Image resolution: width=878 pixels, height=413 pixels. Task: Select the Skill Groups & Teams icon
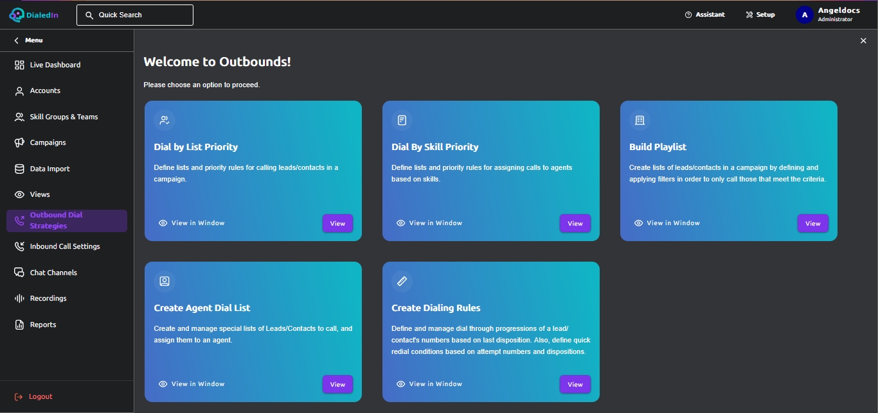(19, 117)
